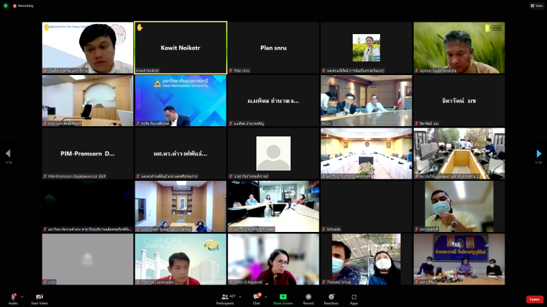Open the Participants panel
Image resolution: width=547 pixels, height=307 pixels.
click(x=225, y=297)
